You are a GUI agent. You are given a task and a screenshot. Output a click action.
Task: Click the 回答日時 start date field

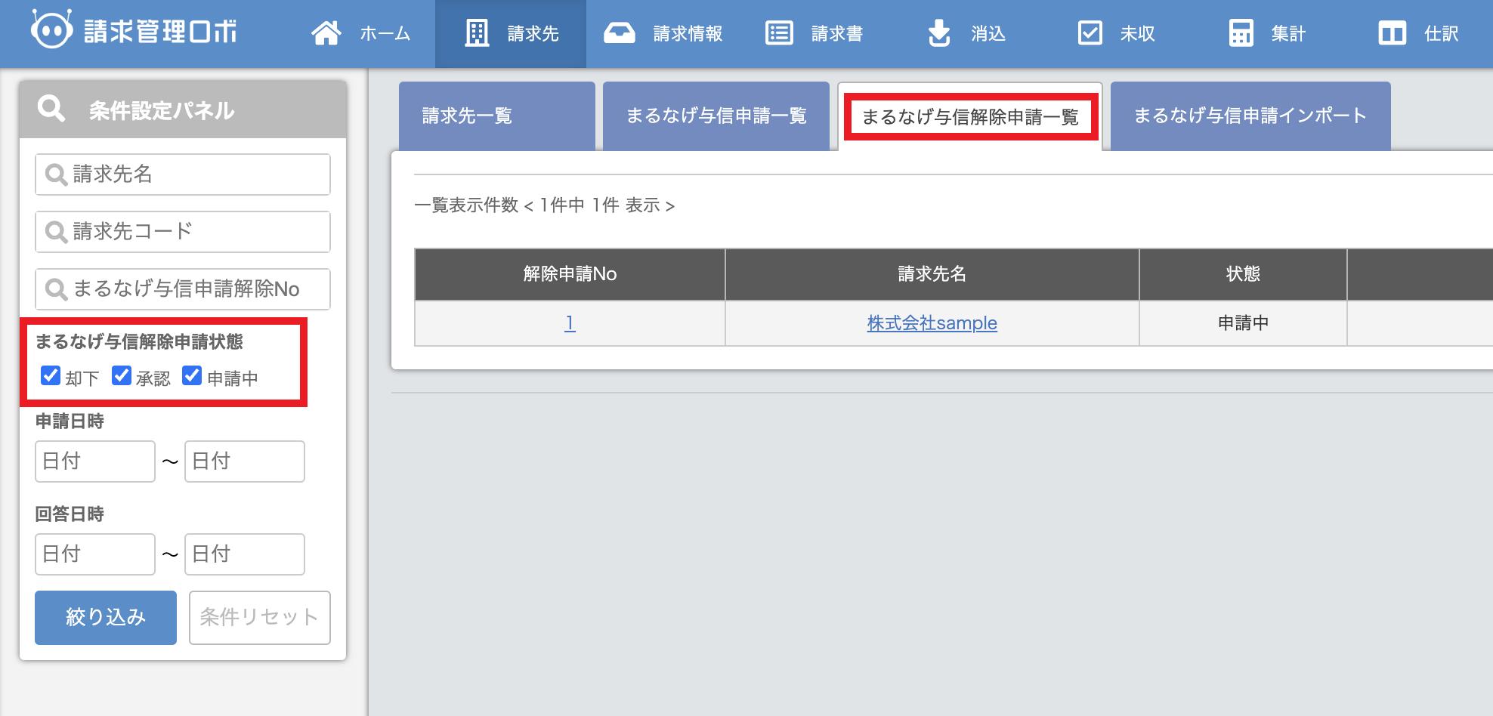click(x=95, y=554)
